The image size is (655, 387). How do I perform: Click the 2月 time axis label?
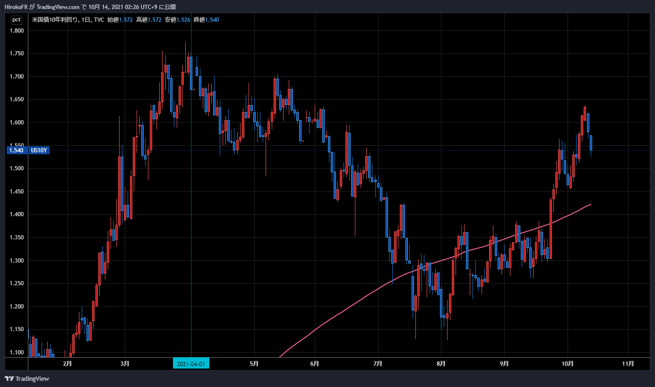click(68, 364)
